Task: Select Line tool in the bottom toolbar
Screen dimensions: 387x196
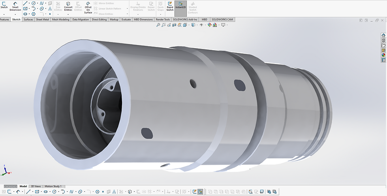Action: coord(28,192)
